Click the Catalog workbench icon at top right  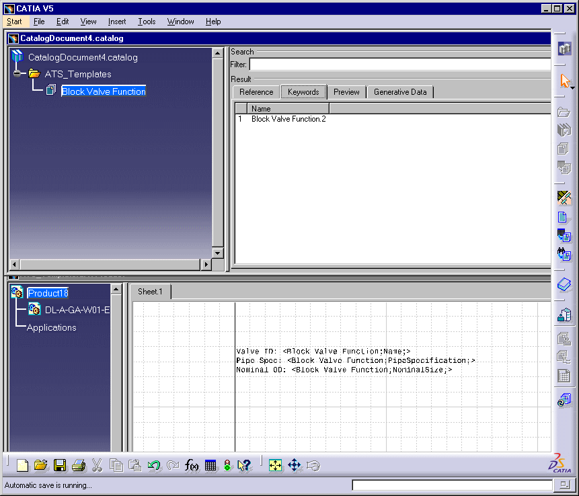(x=564, y=48)
